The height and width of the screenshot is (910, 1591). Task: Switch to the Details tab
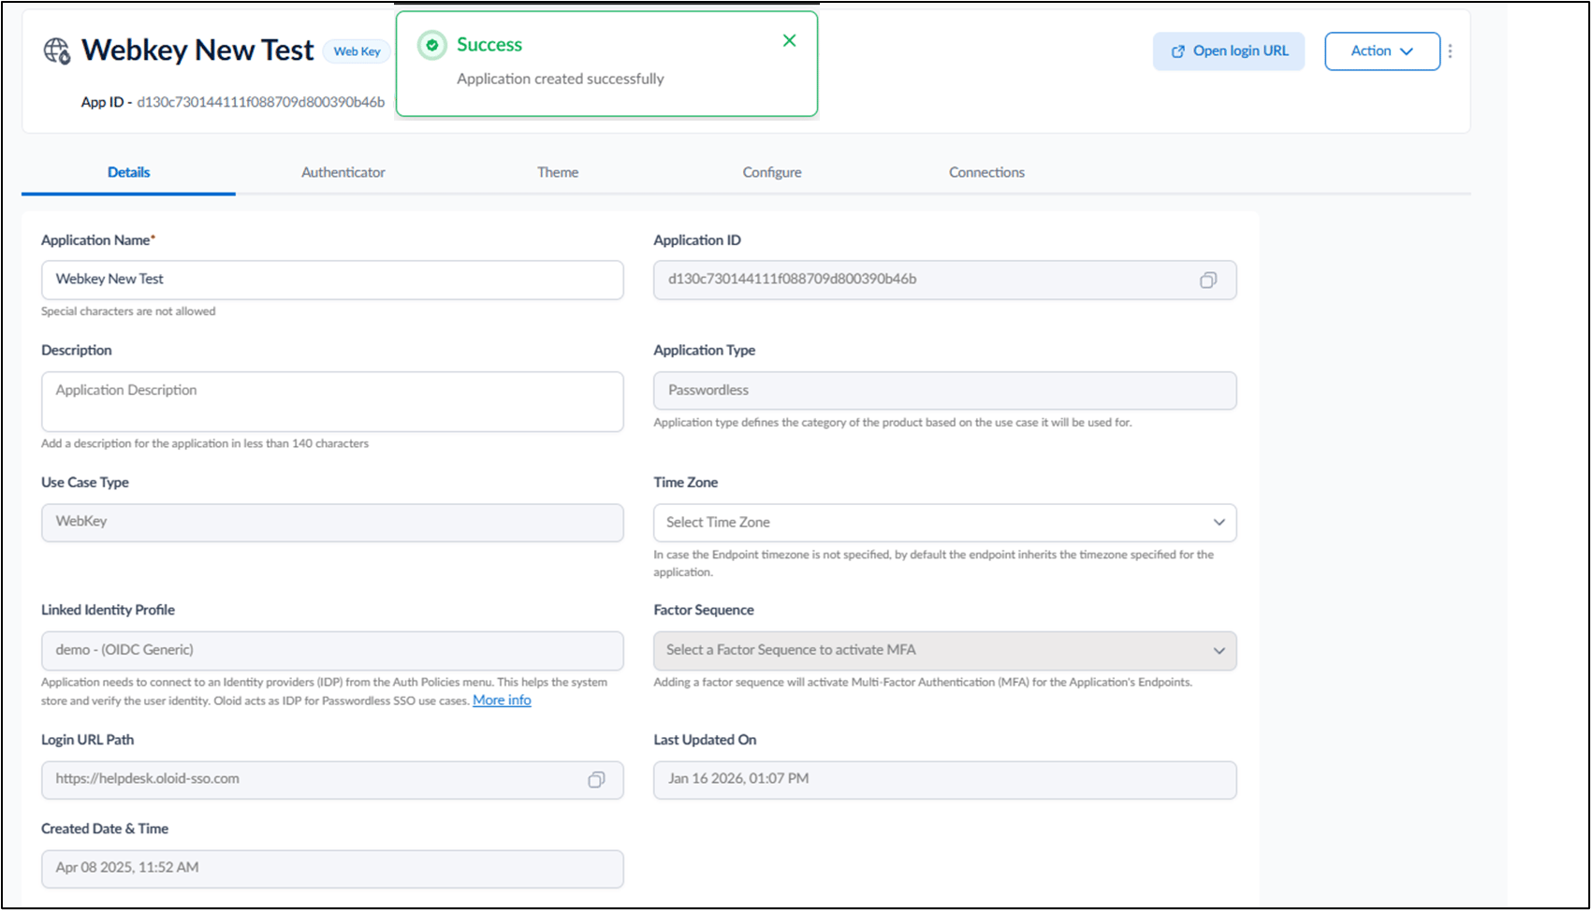[128, 172]
